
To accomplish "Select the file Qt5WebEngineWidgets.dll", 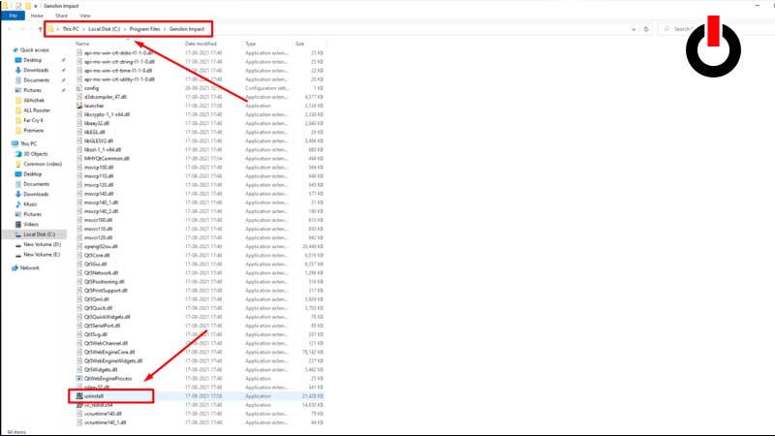I will click(113, 360).
